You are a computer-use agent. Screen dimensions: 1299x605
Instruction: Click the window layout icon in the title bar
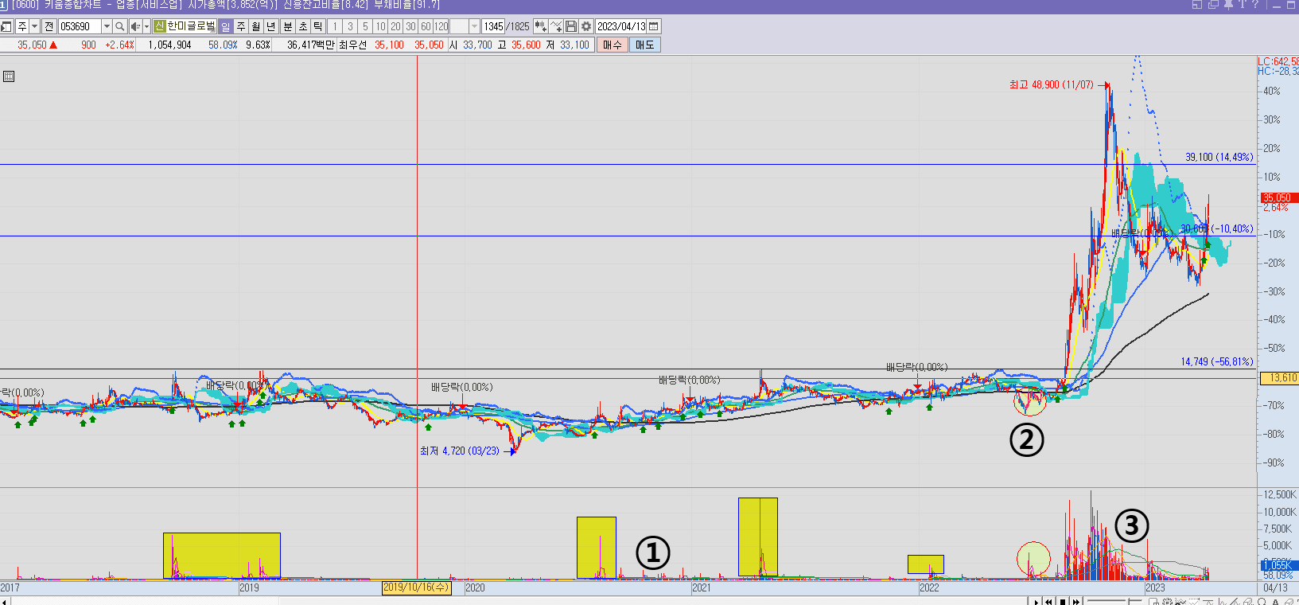1197,5
